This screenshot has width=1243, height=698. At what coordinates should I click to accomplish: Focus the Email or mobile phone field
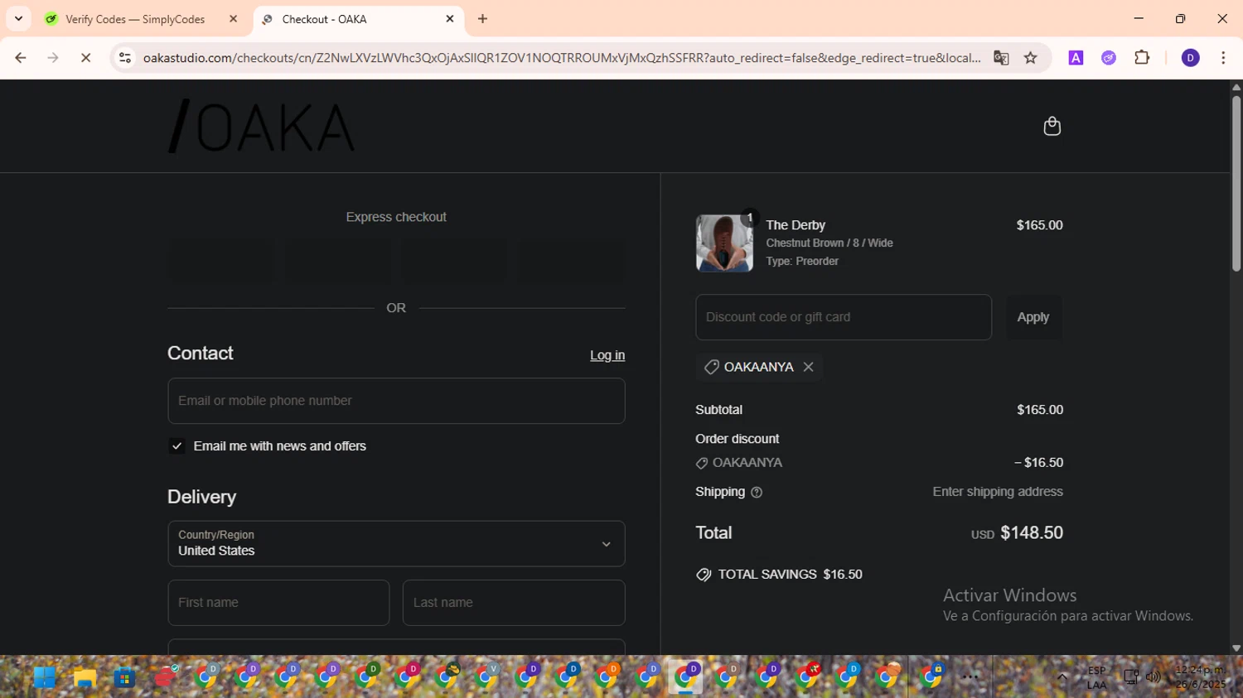point(396,401)
